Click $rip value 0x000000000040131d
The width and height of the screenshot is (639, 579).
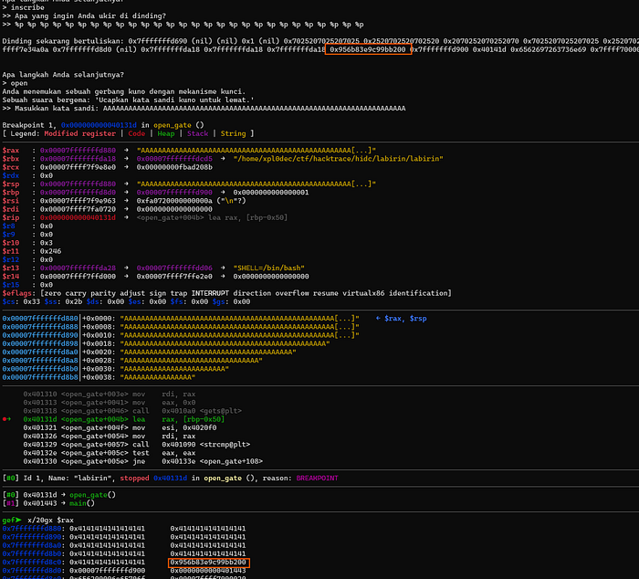tap(78, 217)
